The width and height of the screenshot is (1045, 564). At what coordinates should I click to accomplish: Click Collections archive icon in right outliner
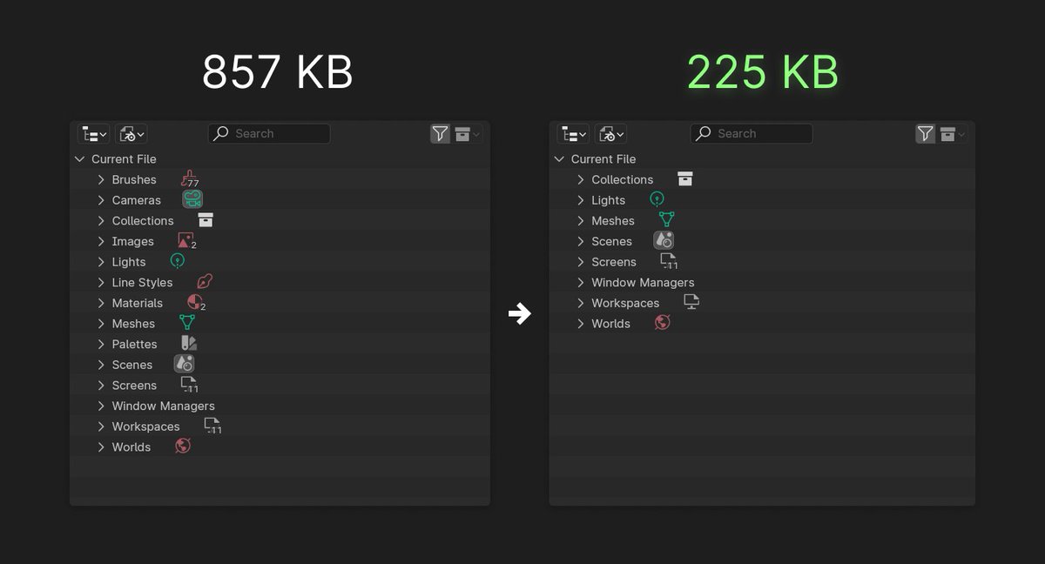[685, 179]
